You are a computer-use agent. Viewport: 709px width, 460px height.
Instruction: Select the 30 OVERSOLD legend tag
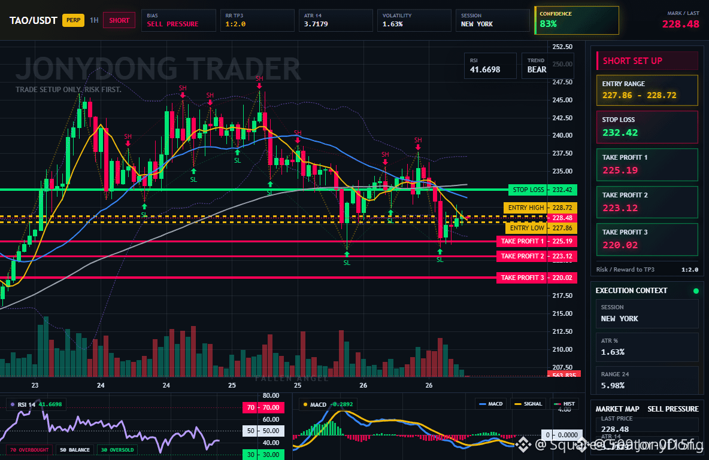(117, 450)
